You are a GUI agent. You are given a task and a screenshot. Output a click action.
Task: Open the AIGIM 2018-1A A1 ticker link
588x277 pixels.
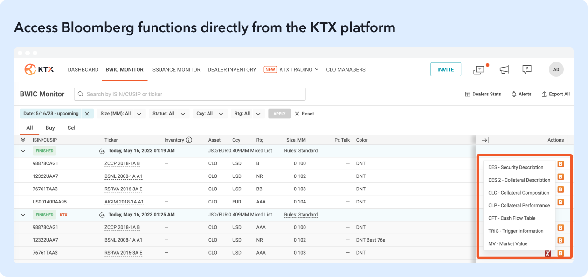click(x=124, y=202)
